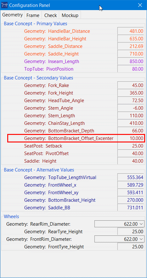Open the Check tab
This screenshot has height=278, width=147.
(50, 15)
